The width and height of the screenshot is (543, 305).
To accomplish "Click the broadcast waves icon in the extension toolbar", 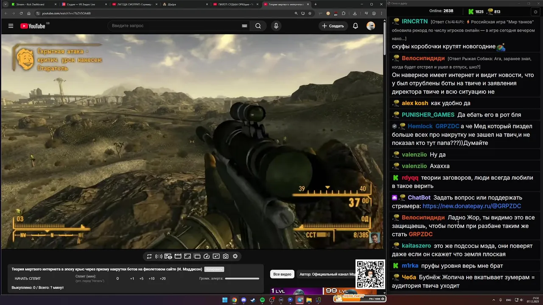I will pos(159,256).
